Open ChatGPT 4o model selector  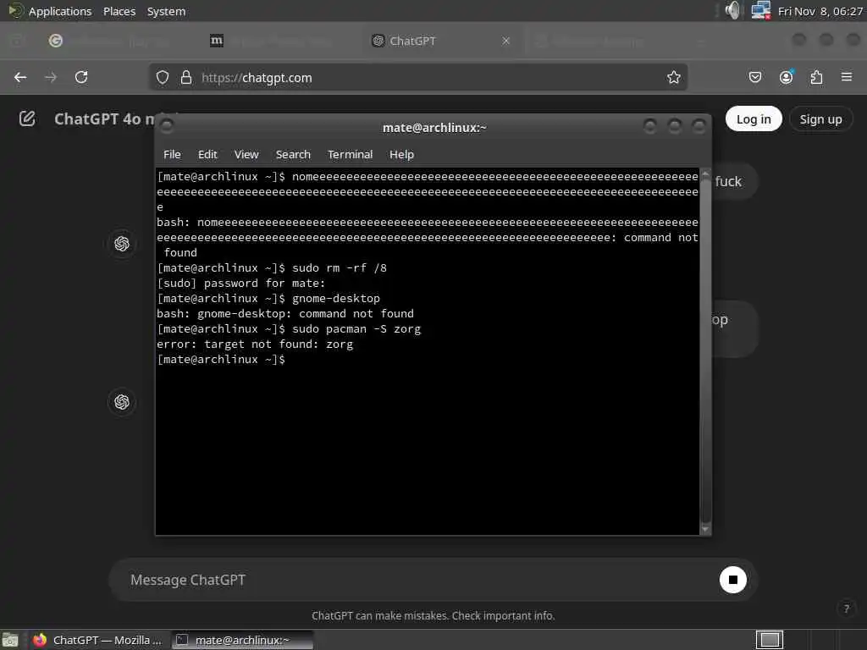104,118
